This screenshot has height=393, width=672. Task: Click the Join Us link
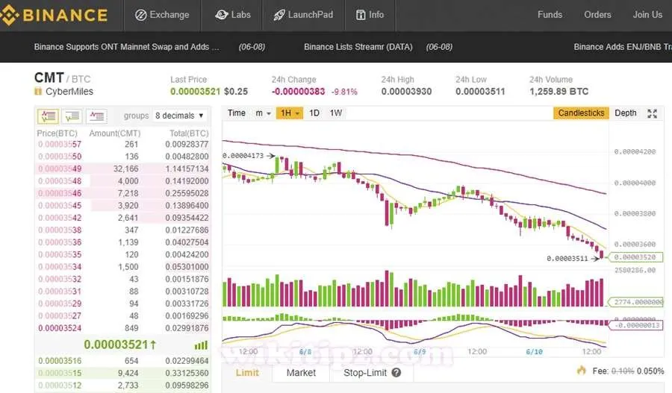coord(647,15)
